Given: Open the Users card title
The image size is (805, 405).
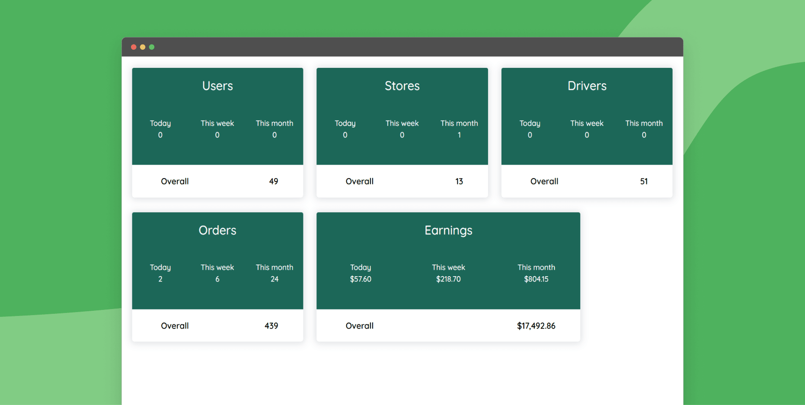Looking at the screenshot, I should [x=217, y=86].
